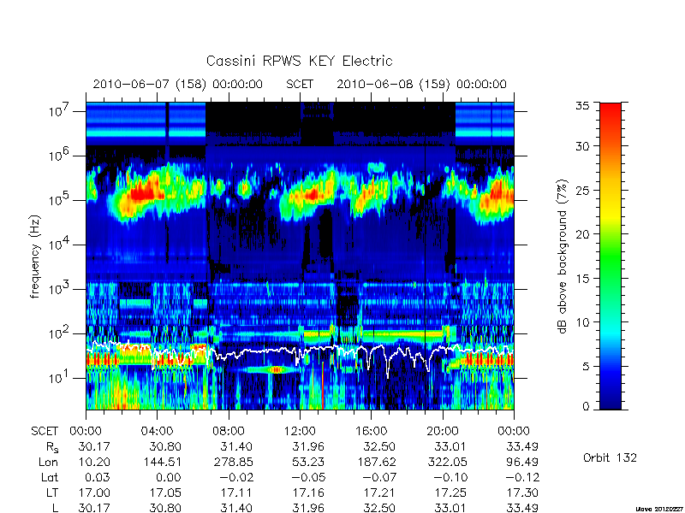685x513 pixels.
Task: Click the Lon value "278.85"
Action: (x=233, y=462)
